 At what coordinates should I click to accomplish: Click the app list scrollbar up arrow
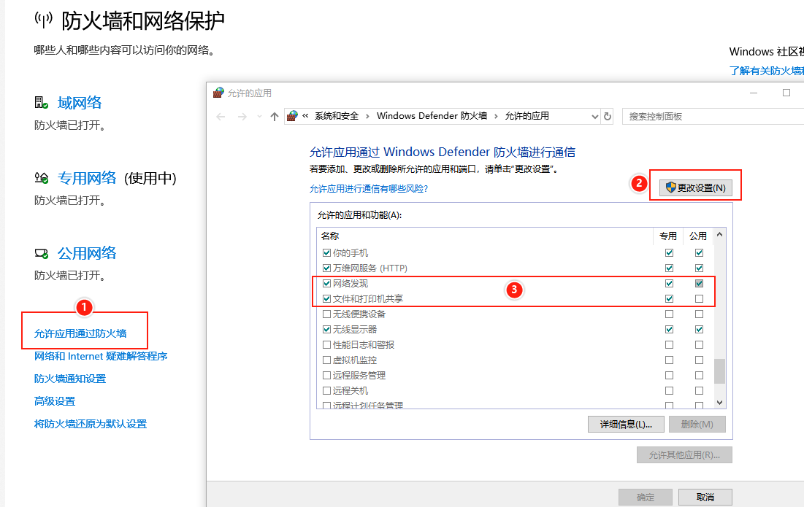719,235
